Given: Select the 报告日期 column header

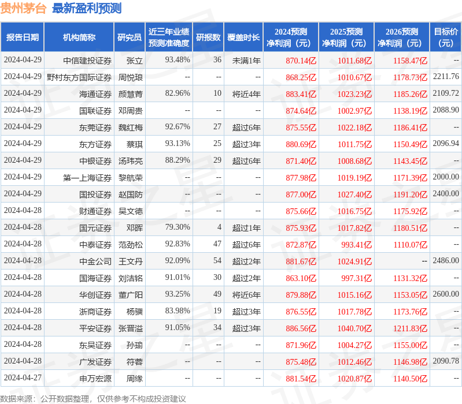Looking at the screenshot, I should click(x=23, y=38).
